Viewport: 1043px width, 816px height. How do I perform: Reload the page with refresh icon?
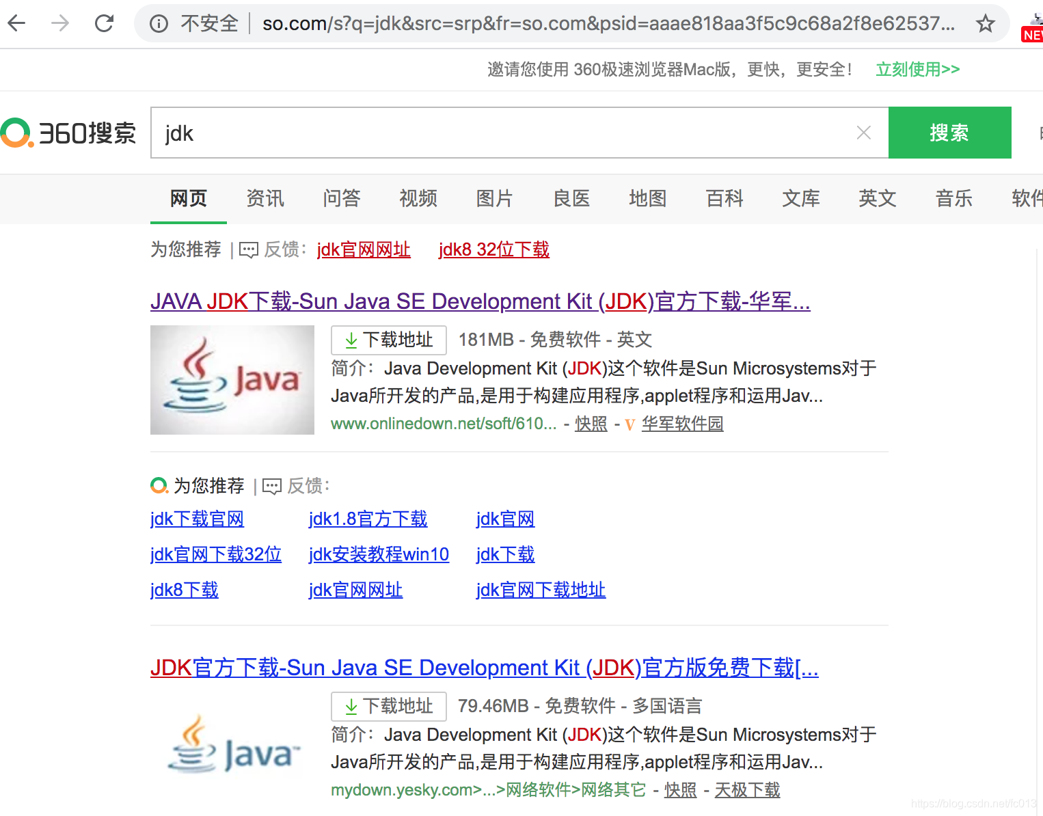tap(104, 23)
